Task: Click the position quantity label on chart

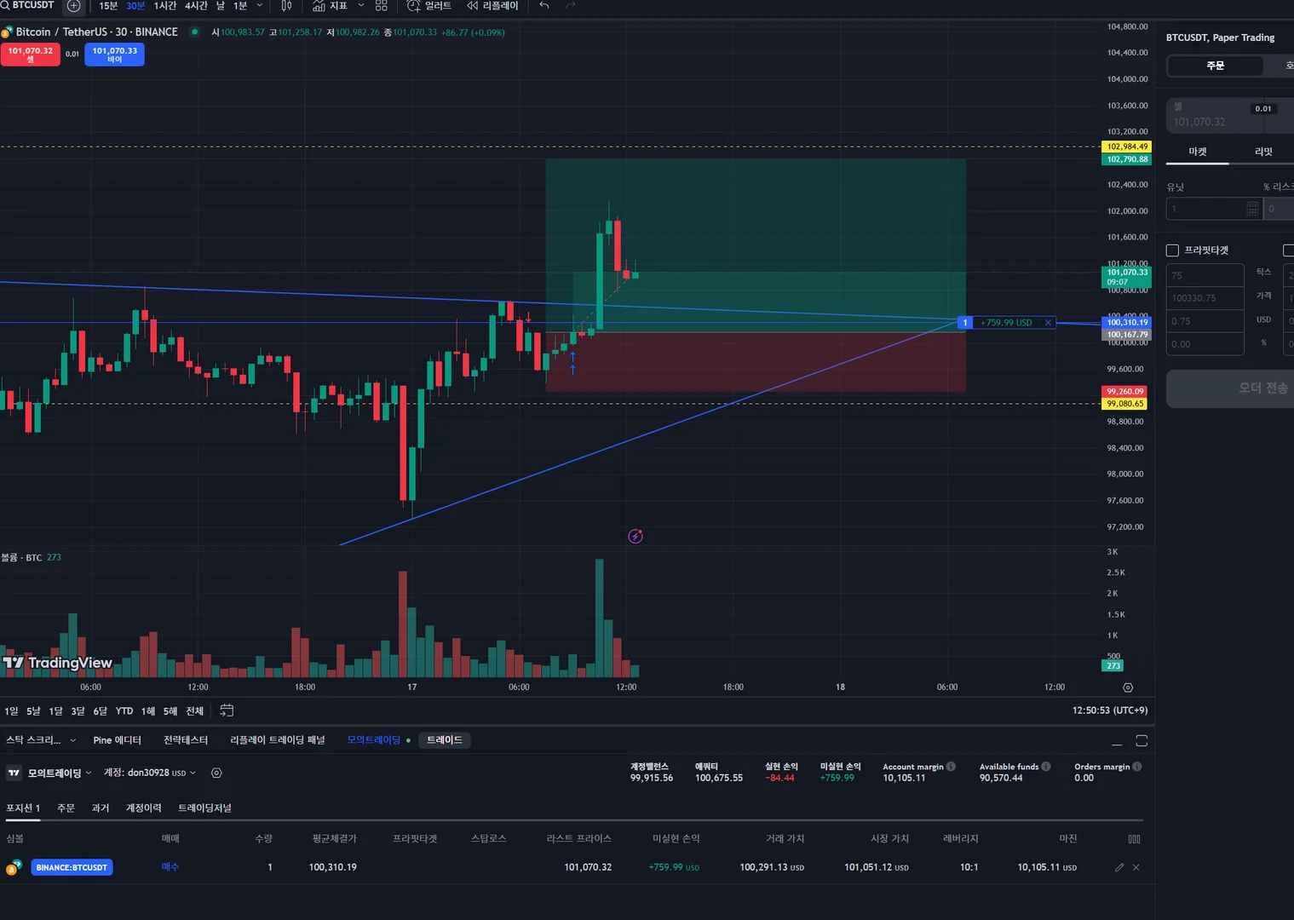Action: (x=965, y=323)
